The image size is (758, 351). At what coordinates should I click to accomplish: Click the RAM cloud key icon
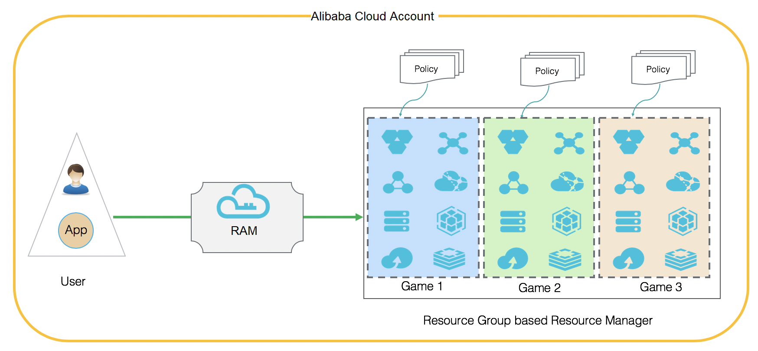click(x=243, y=201)
